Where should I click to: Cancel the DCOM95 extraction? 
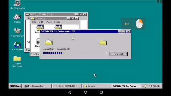[119, 54]
